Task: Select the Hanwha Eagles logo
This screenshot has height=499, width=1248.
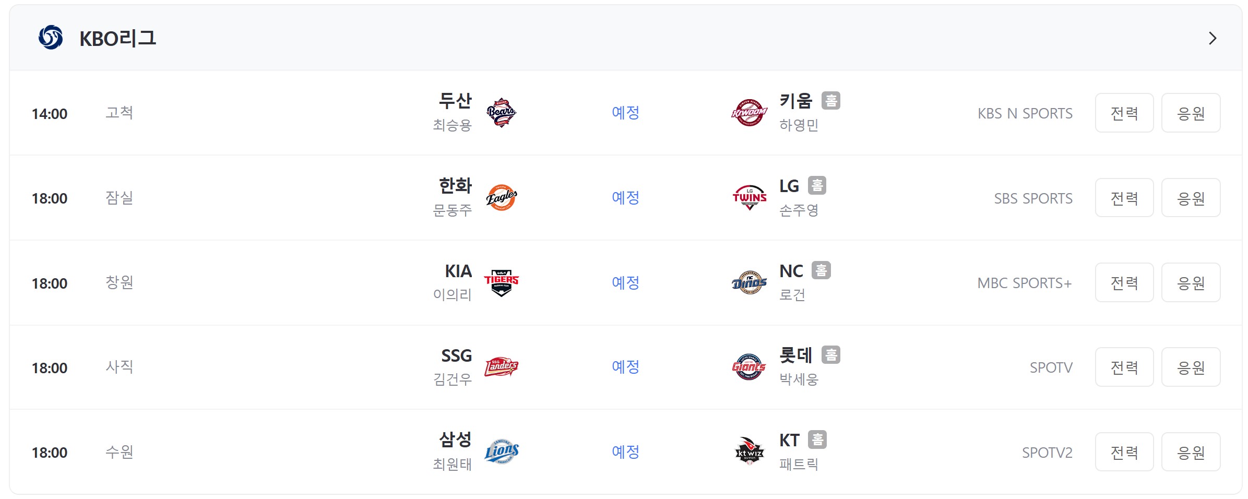Action: tap(501, 198)
